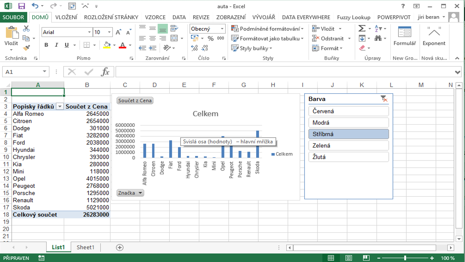Switch to the DATA ribbon tab
Screen dimensions: 465x262
[179, 17]
